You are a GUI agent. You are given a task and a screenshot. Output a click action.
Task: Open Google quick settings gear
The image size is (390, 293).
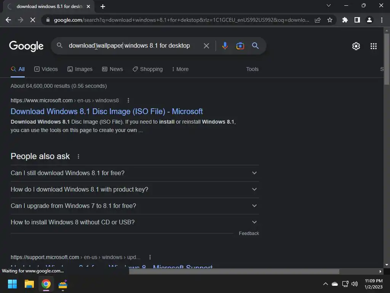click(x=356, y=46)
